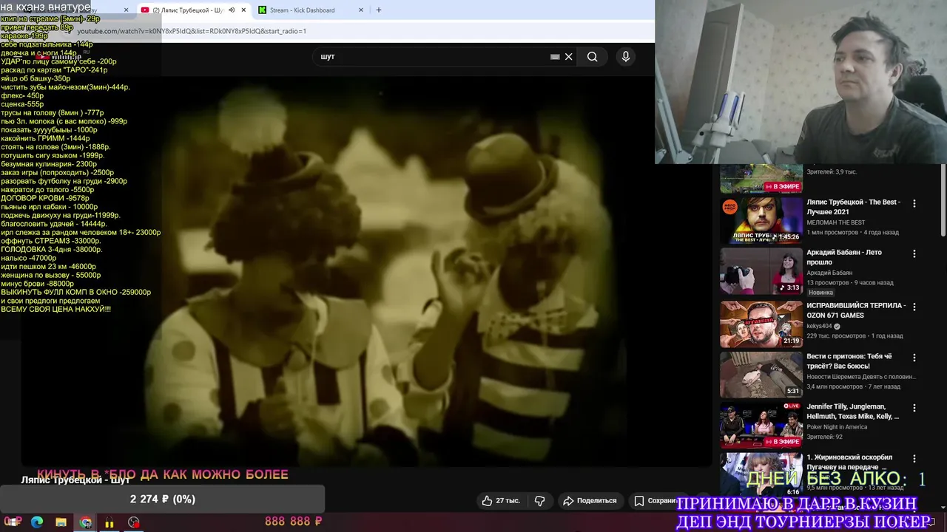
Task: Open options for Вести с притонов video
Action: (914, 358)
